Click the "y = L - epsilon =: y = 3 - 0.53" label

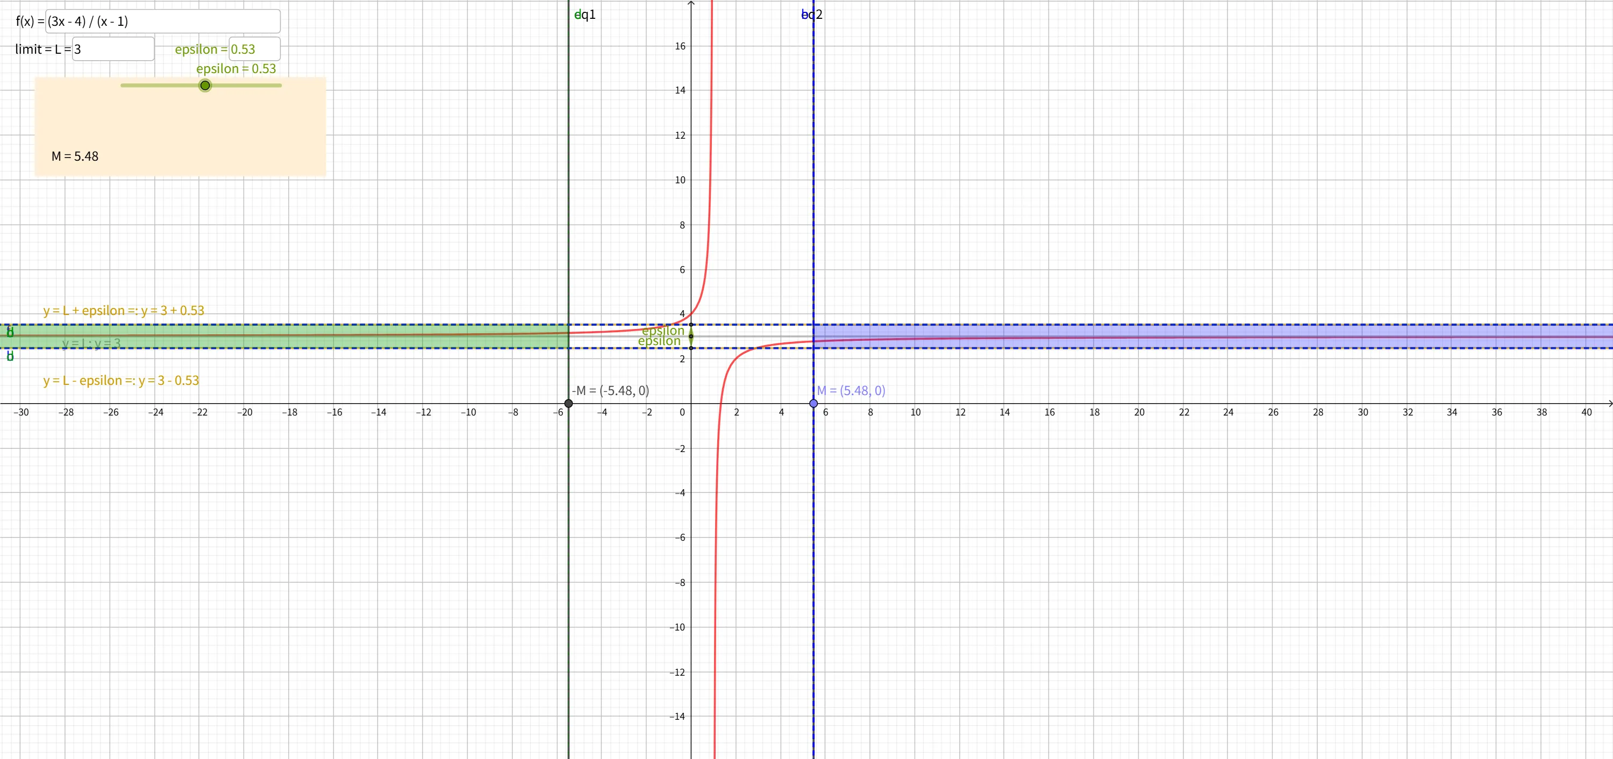(x=122, y=381)
